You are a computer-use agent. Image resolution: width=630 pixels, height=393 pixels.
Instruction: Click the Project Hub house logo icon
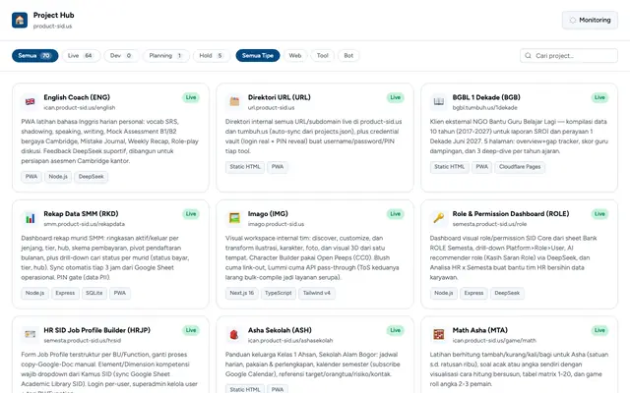[x=20, y=20]
